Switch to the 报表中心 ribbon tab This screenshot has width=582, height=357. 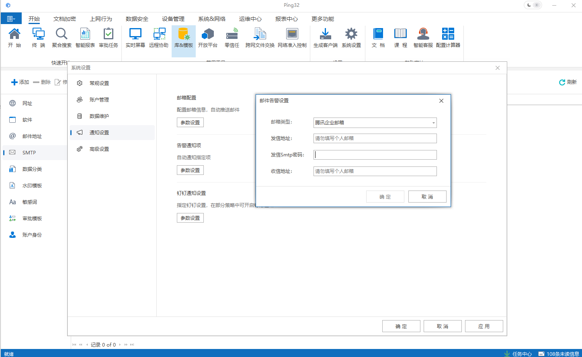(285, 18)
